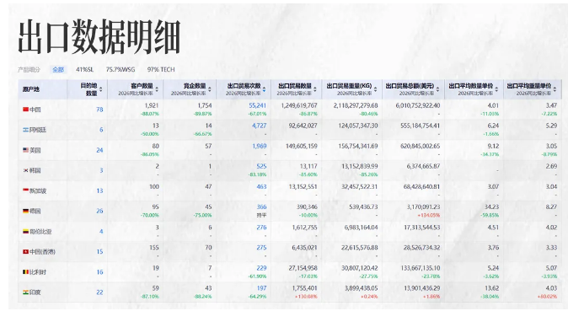Sort by 竞企数量 column arrows
This screenshot has height=311, width=568.
[210, 89]
